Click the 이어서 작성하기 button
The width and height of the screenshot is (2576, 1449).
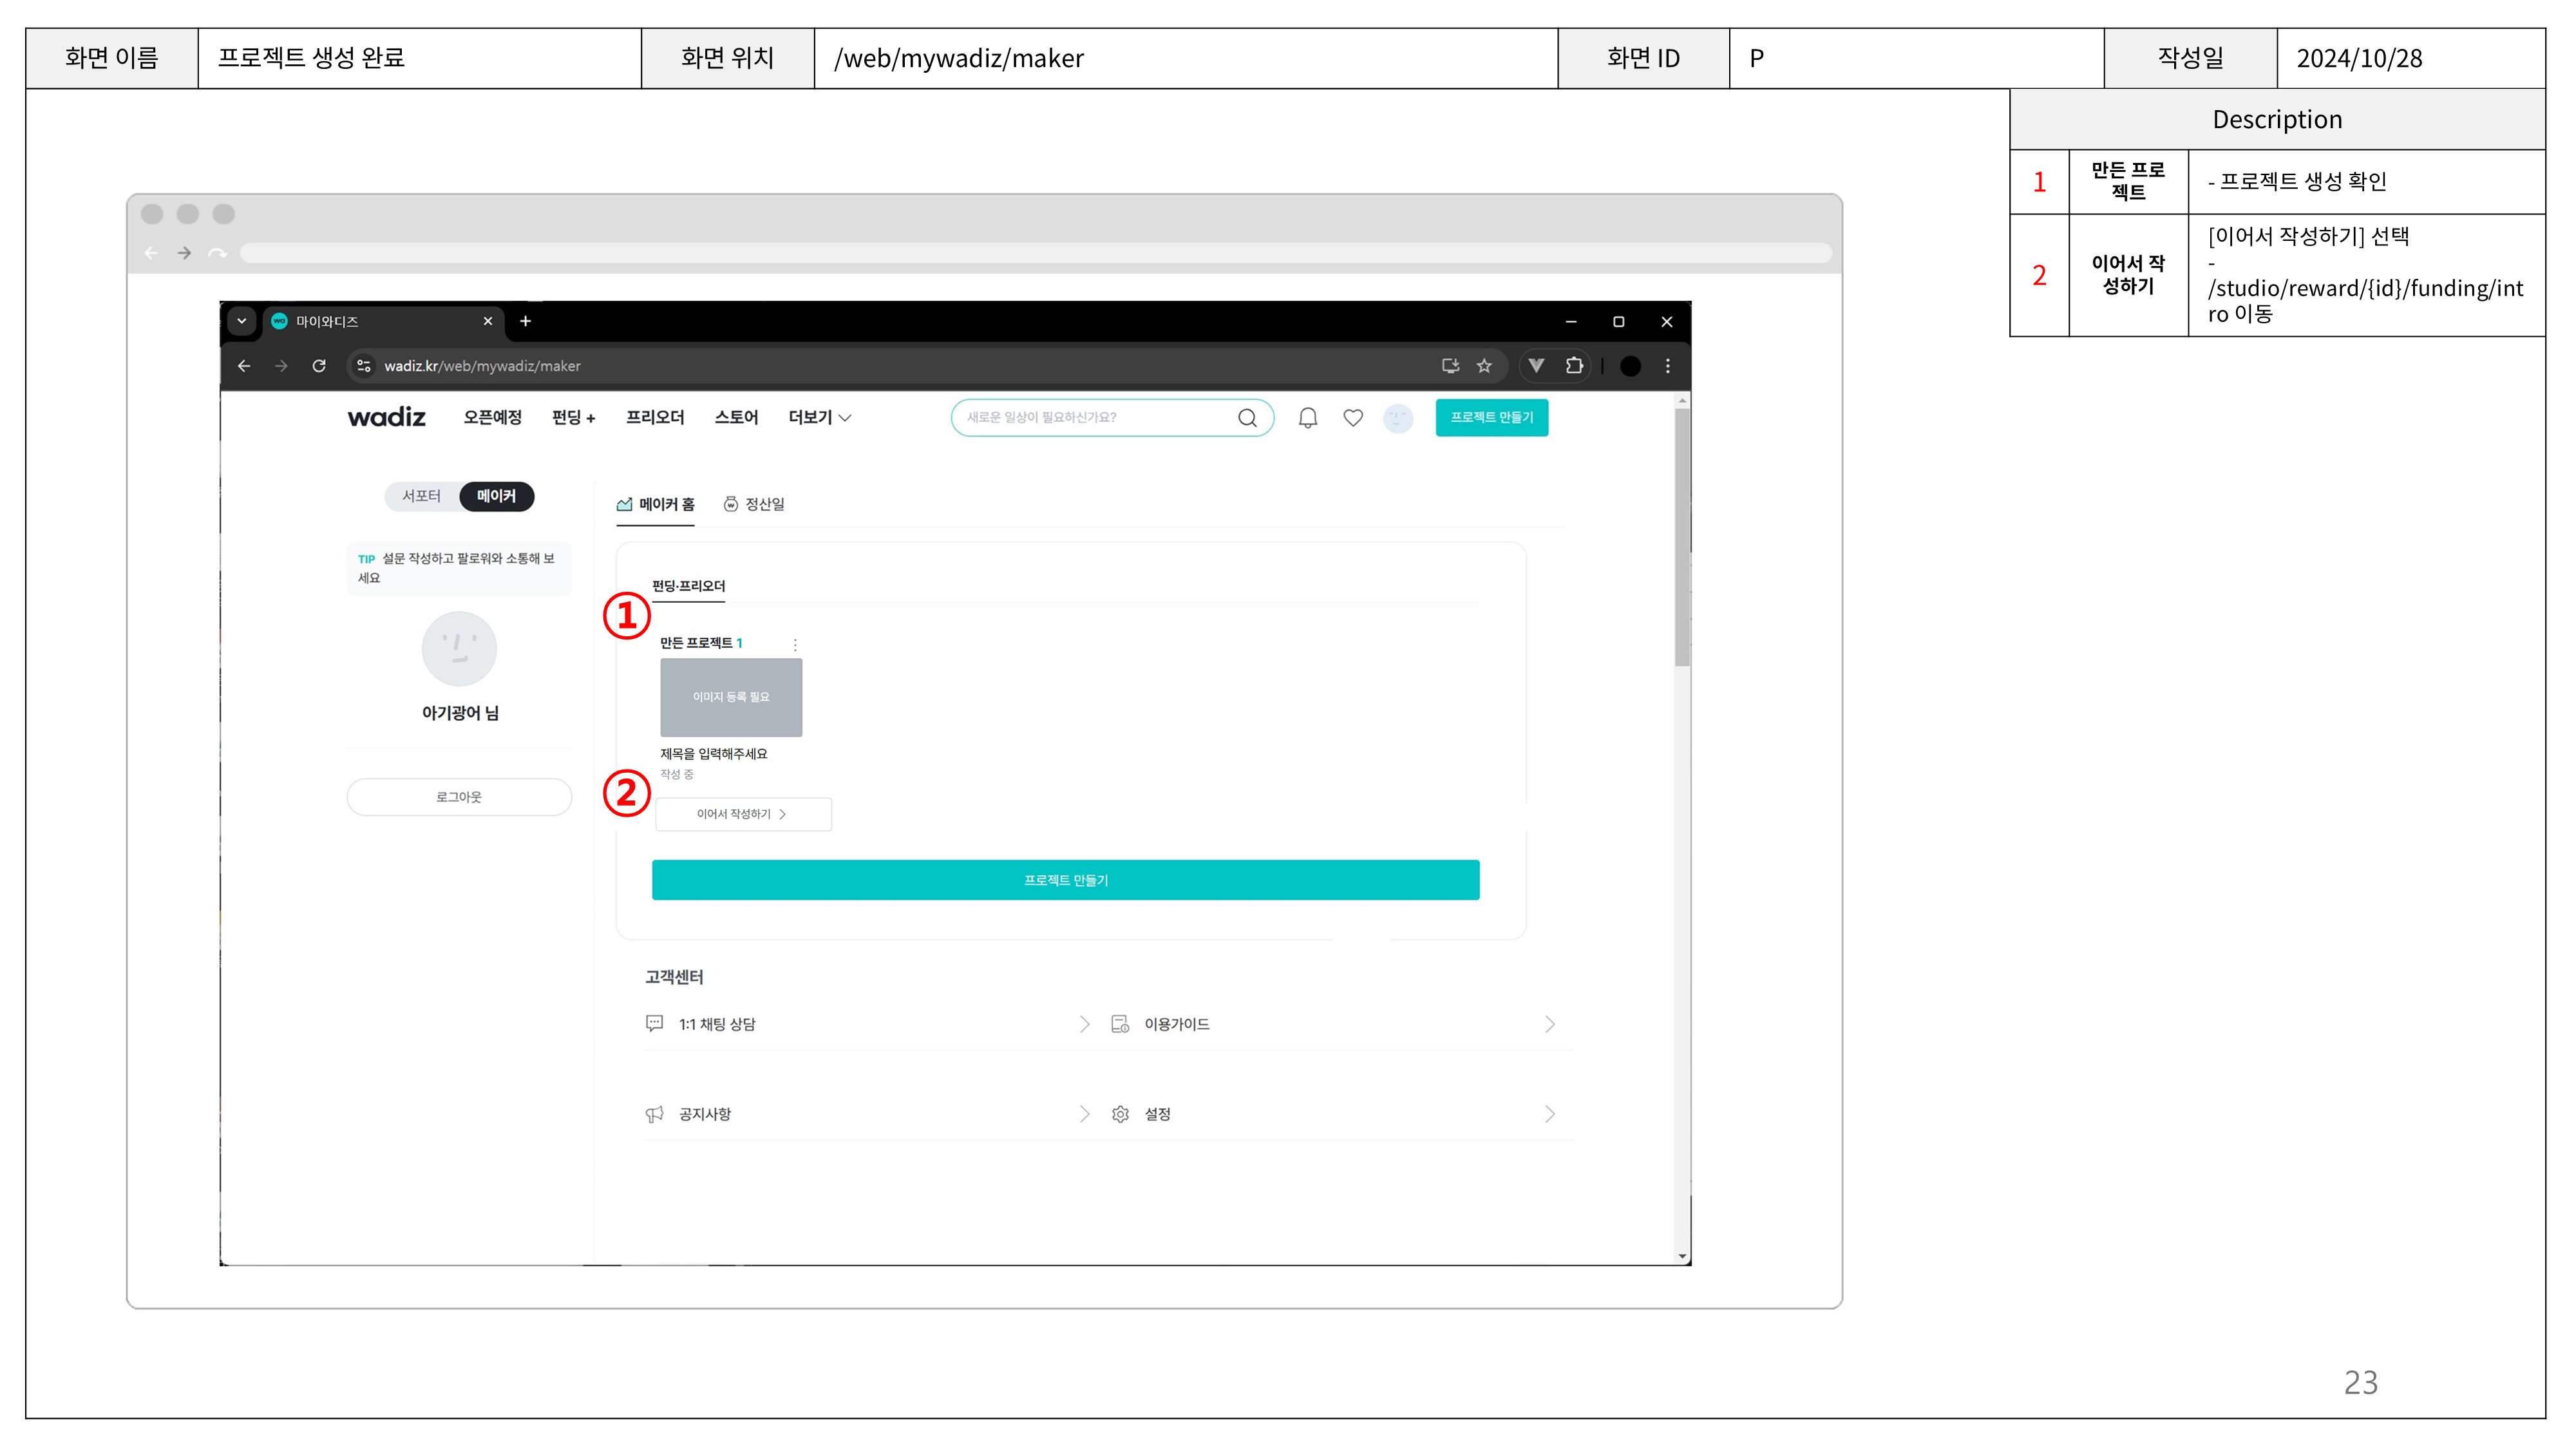pos(742,814)
